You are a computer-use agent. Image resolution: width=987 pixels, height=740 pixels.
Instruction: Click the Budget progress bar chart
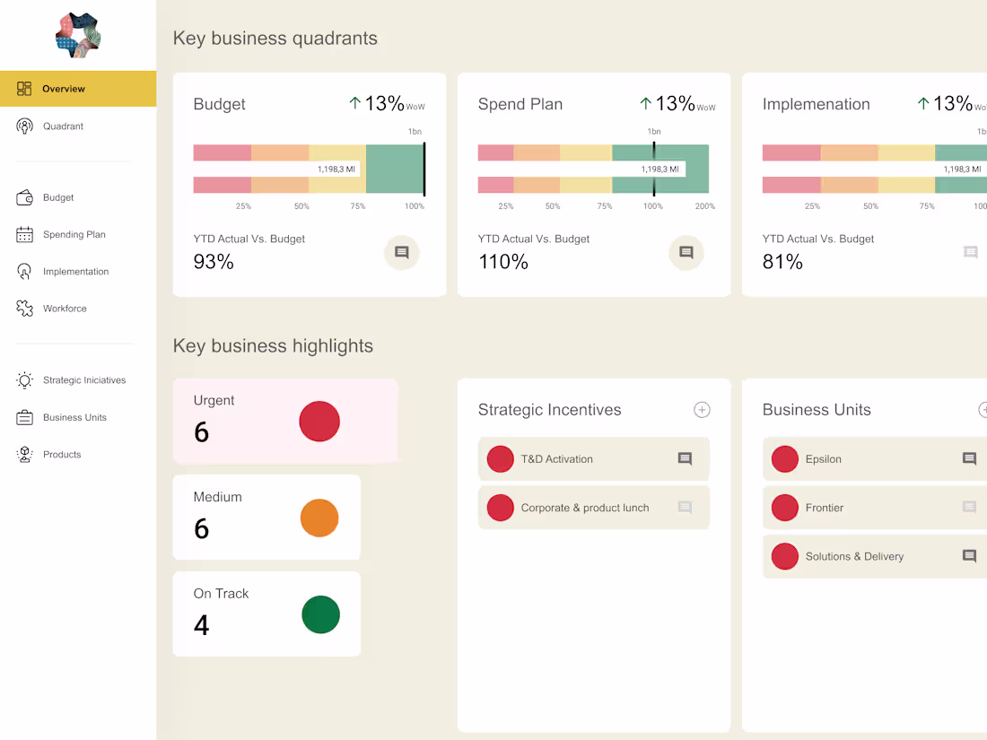[309, 169]
